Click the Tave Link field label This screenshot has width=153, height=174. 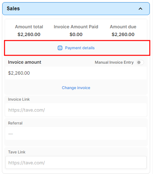tap(17, 152)
